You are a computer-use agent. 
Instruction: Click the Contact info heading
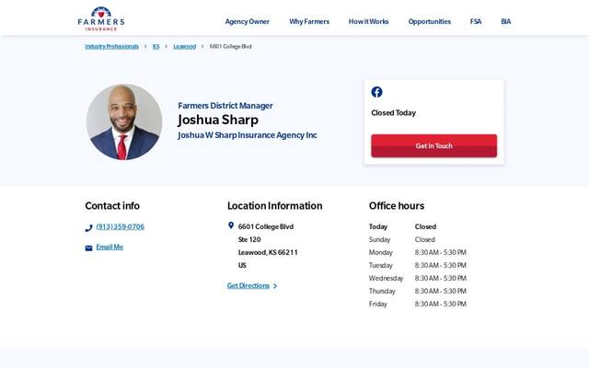click(x=112, y=206)
